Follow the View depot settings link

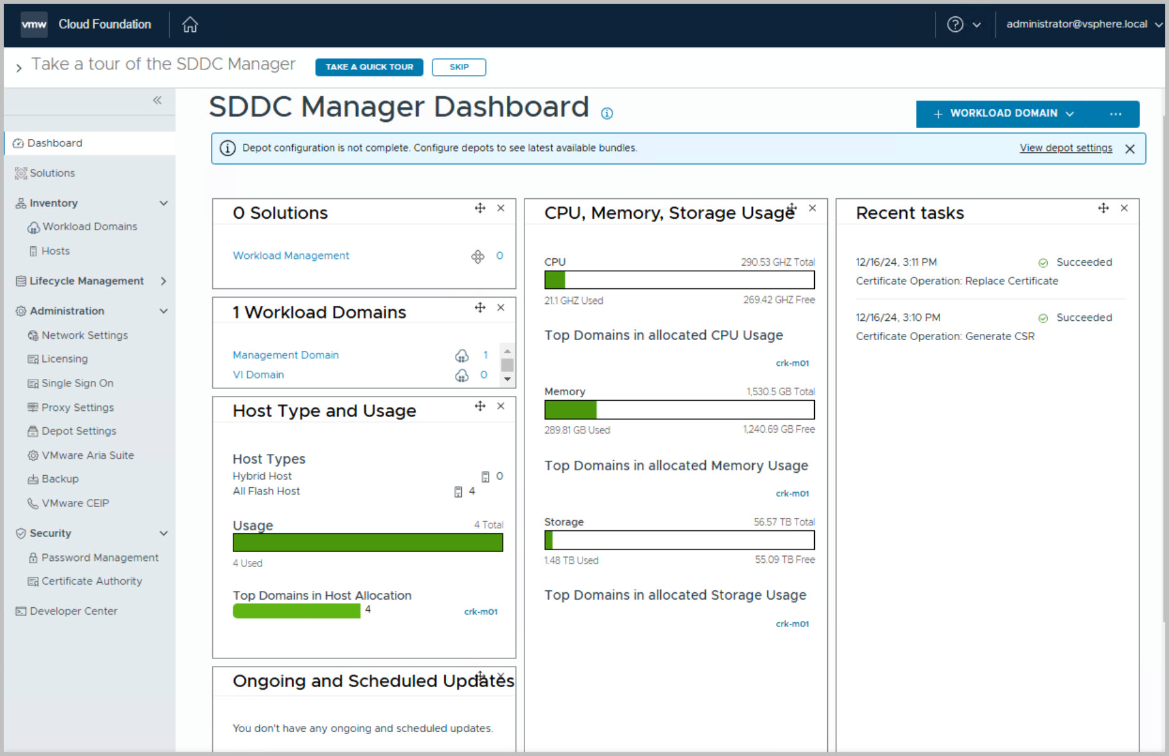[1065, 148]
